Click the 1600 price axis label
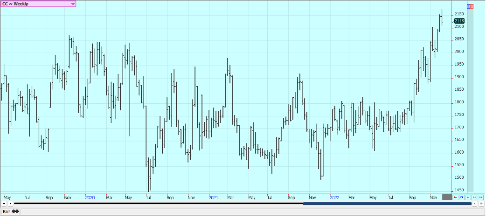The height and width of the screenshot is (216, 486). click(x=459, y=153)
